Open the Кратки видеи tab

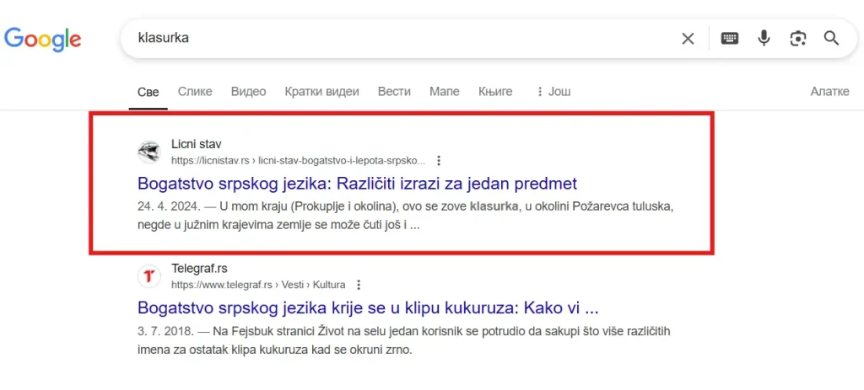point(321,92)
